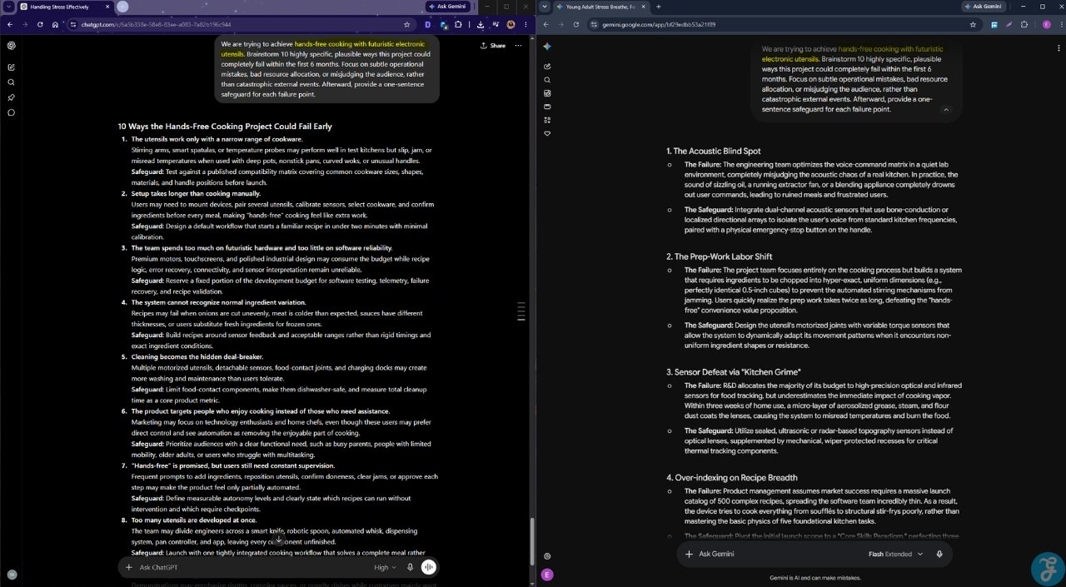The image size is (1066, 587).
Task: Open home page in ChatGPT browser window
Action: (x=54, y=25)
